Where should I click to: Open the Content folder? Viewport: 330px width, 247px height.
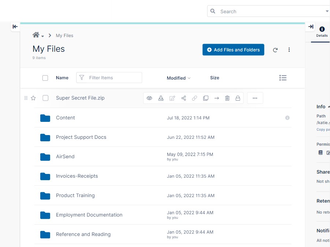click(65, 118)
